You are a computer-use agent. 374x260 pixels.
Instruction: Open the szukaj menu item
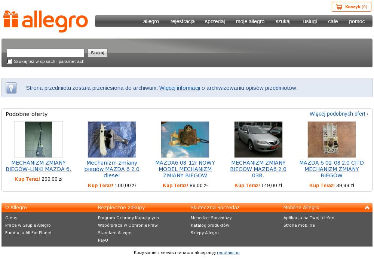tap(283, 21)
